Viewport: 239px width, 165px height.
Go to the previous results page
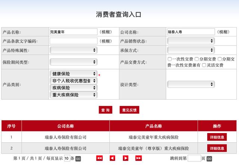(x=112, y=158)
